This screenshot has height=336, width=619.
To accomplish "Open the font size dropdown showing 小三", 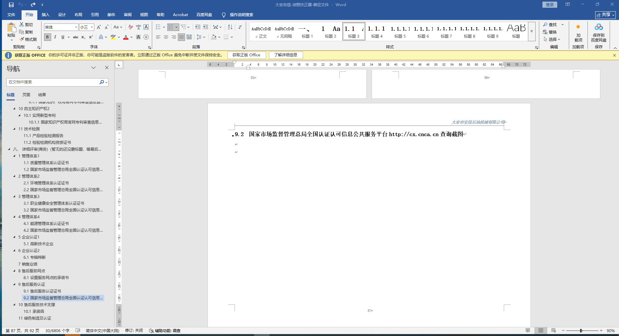I will (92, 27).
